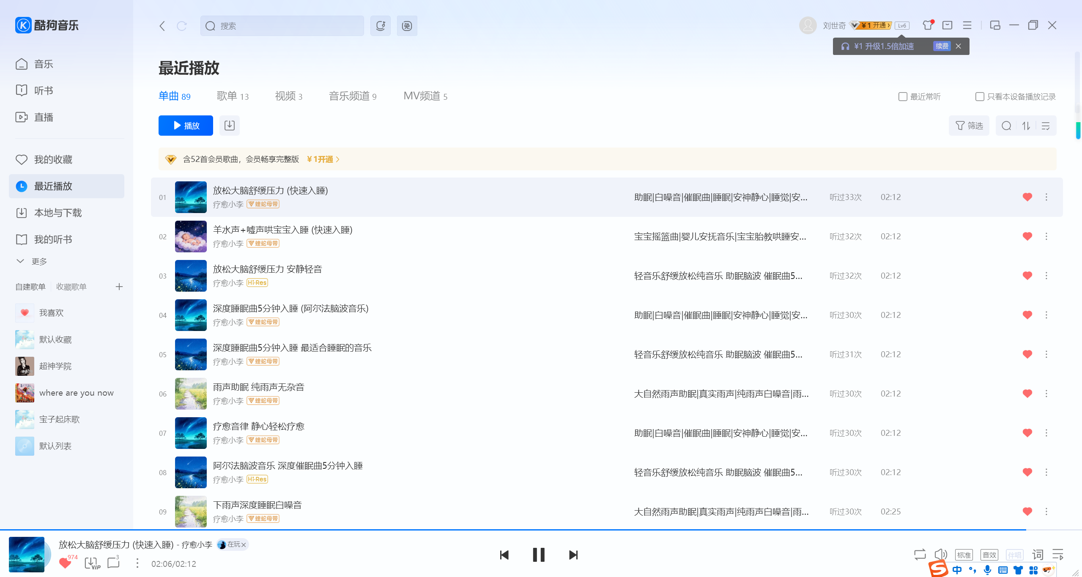
Task: Check 只看本设备播放记录 option
Action: (979, 96)
